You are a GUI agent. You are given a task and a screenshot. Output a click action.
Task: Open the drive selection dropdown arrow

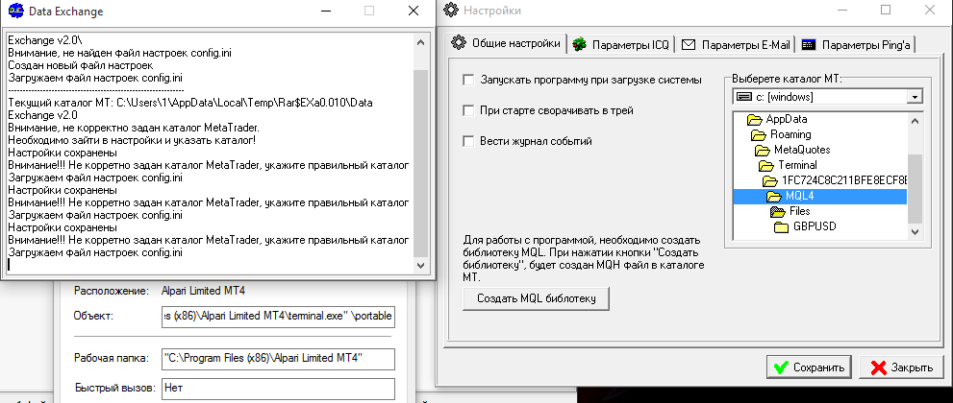pos(914,96)
